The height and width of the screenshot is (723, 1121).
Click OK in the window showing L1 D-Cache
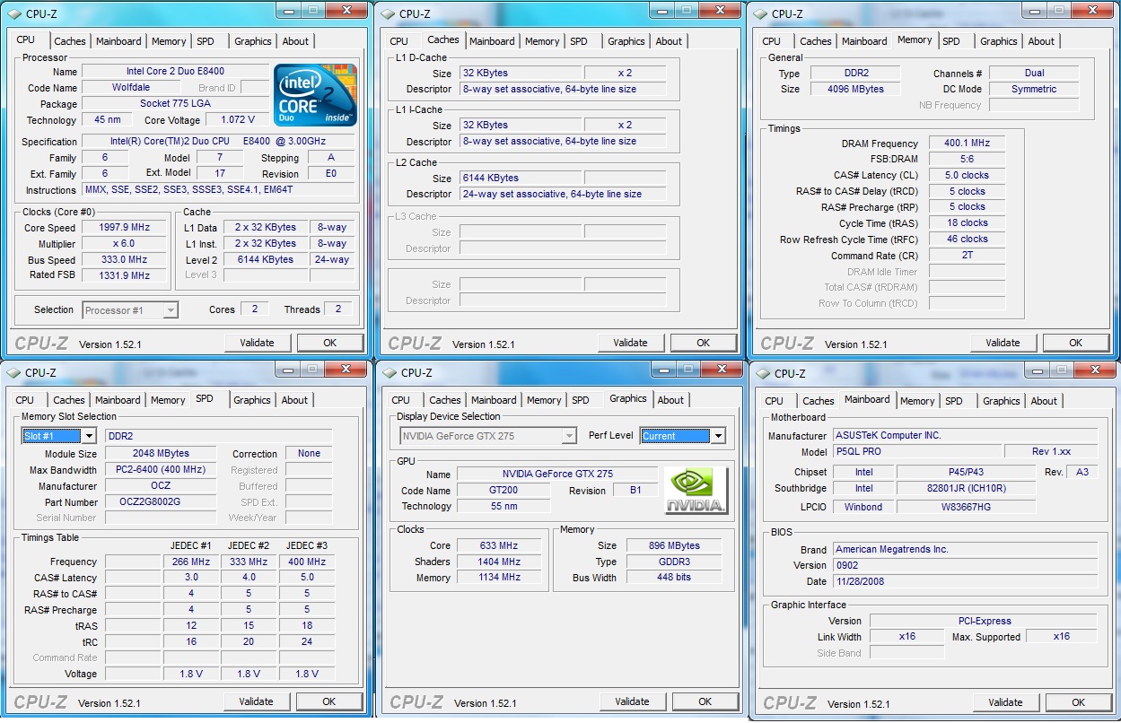point(703,343)
